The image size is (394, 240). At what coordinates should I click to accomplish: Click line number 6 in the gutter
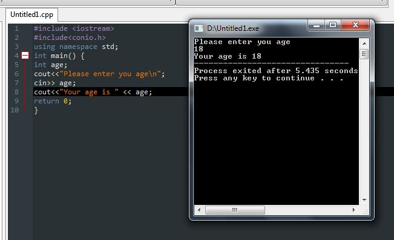coord(16,74)
